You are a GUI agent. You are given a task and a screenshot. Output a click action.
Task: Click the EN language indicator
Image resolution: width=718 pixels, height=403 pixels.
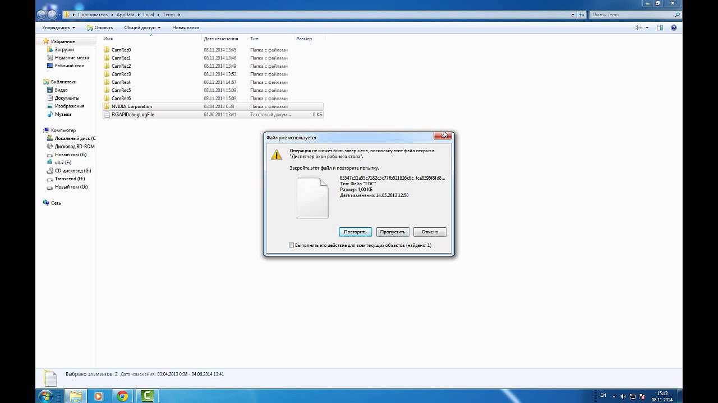point(603,396)
